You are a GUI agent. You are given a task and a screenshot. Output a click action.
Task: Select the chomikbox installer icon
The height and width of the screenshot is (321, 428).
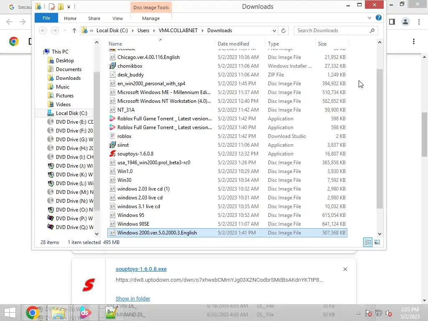pos(112,66)
